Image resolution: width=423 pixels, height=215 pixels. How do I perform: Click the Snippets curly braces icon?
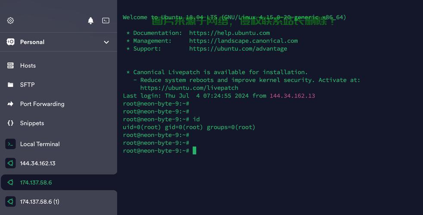click(x=10, y=123)
